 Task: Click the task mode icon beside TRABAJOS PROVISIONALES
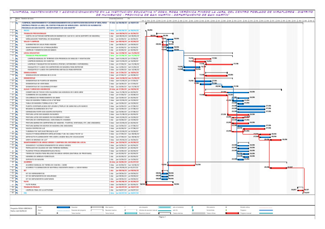pos(17,33)
